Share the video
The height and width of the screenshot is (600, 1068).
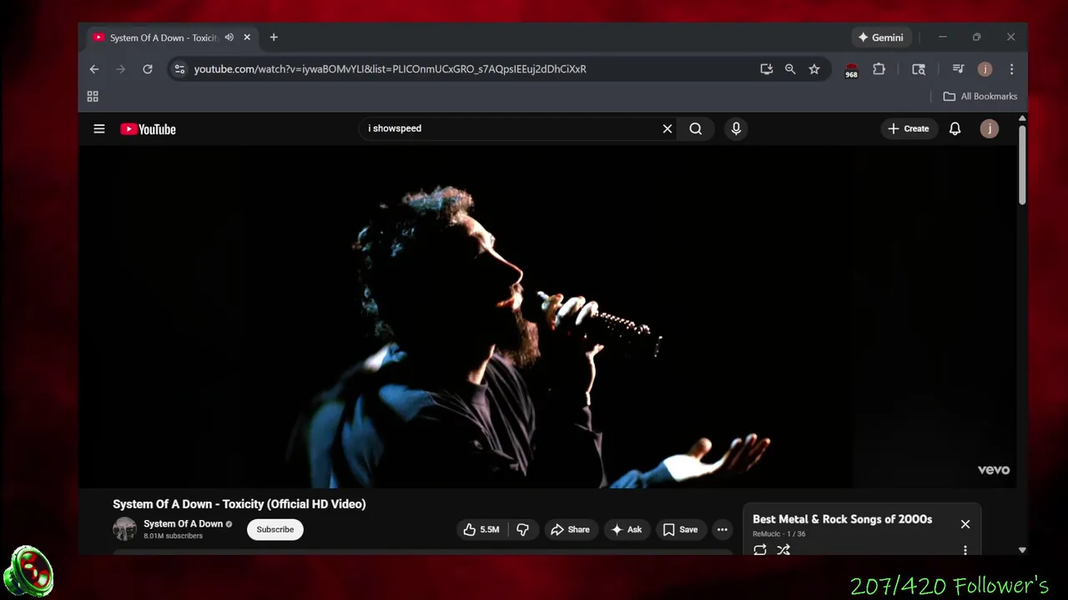[x=571, y=530]
